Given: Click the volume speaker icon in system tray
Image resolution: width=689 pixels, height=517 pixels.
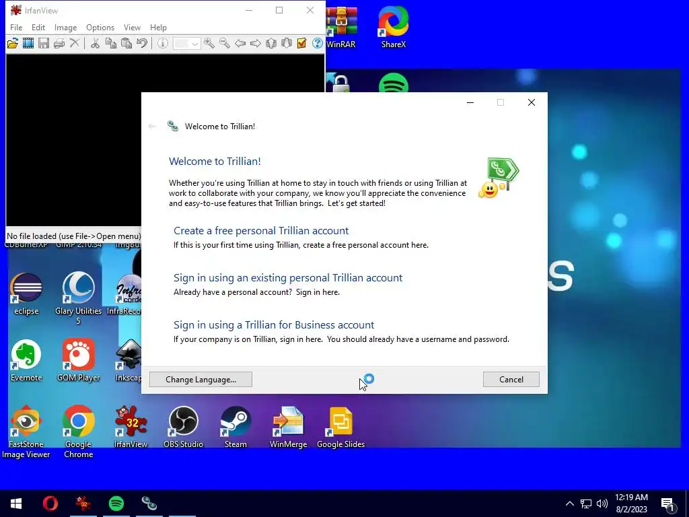Looking at the screenshot, I should point(602,504).
